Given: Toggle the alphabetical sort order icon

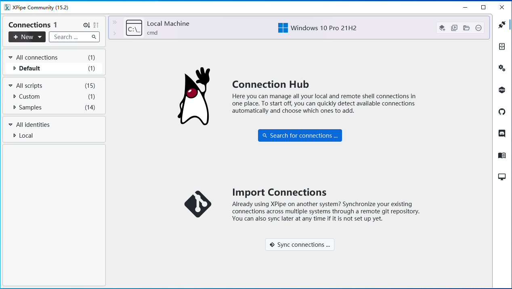Looking at the screenshot, I should [96, 25].
